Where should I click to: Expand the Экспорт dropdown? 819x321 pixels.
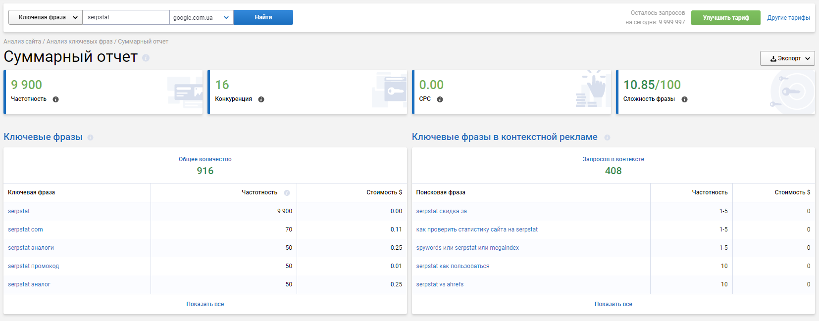pyautogui.click(x=787, y=58)
